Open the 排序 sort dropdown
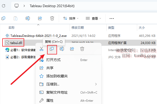Viewport: 157px width, 104px height. tap(71, 18)
